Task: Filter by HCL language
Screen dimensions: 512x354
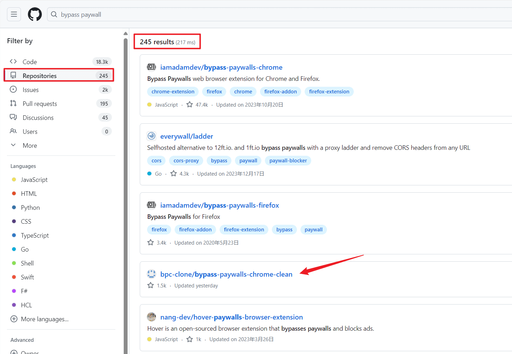Action: point(26,305)
